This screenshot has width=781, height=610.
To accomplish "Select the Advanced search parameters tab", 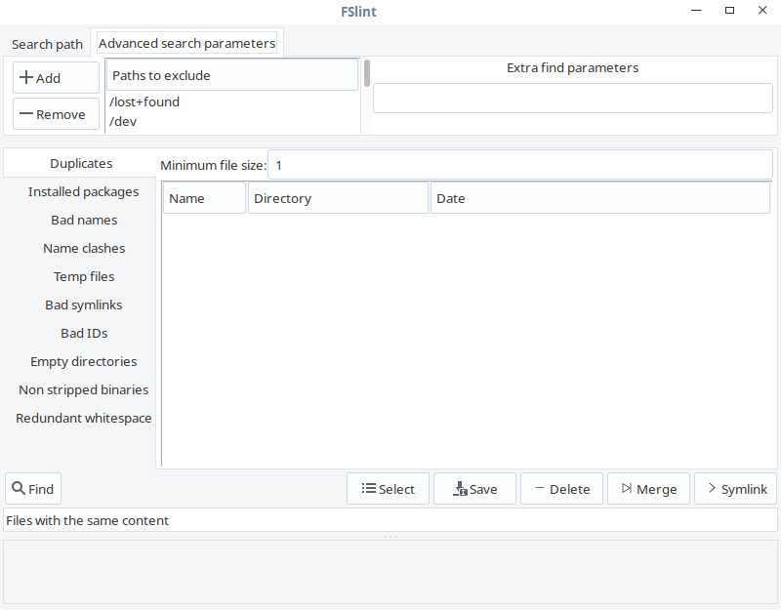I will pyautogui.click(x=186, y=43).
